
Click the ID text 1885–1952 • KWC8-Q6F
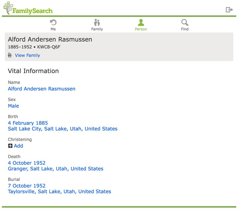[x=34, y=47]
